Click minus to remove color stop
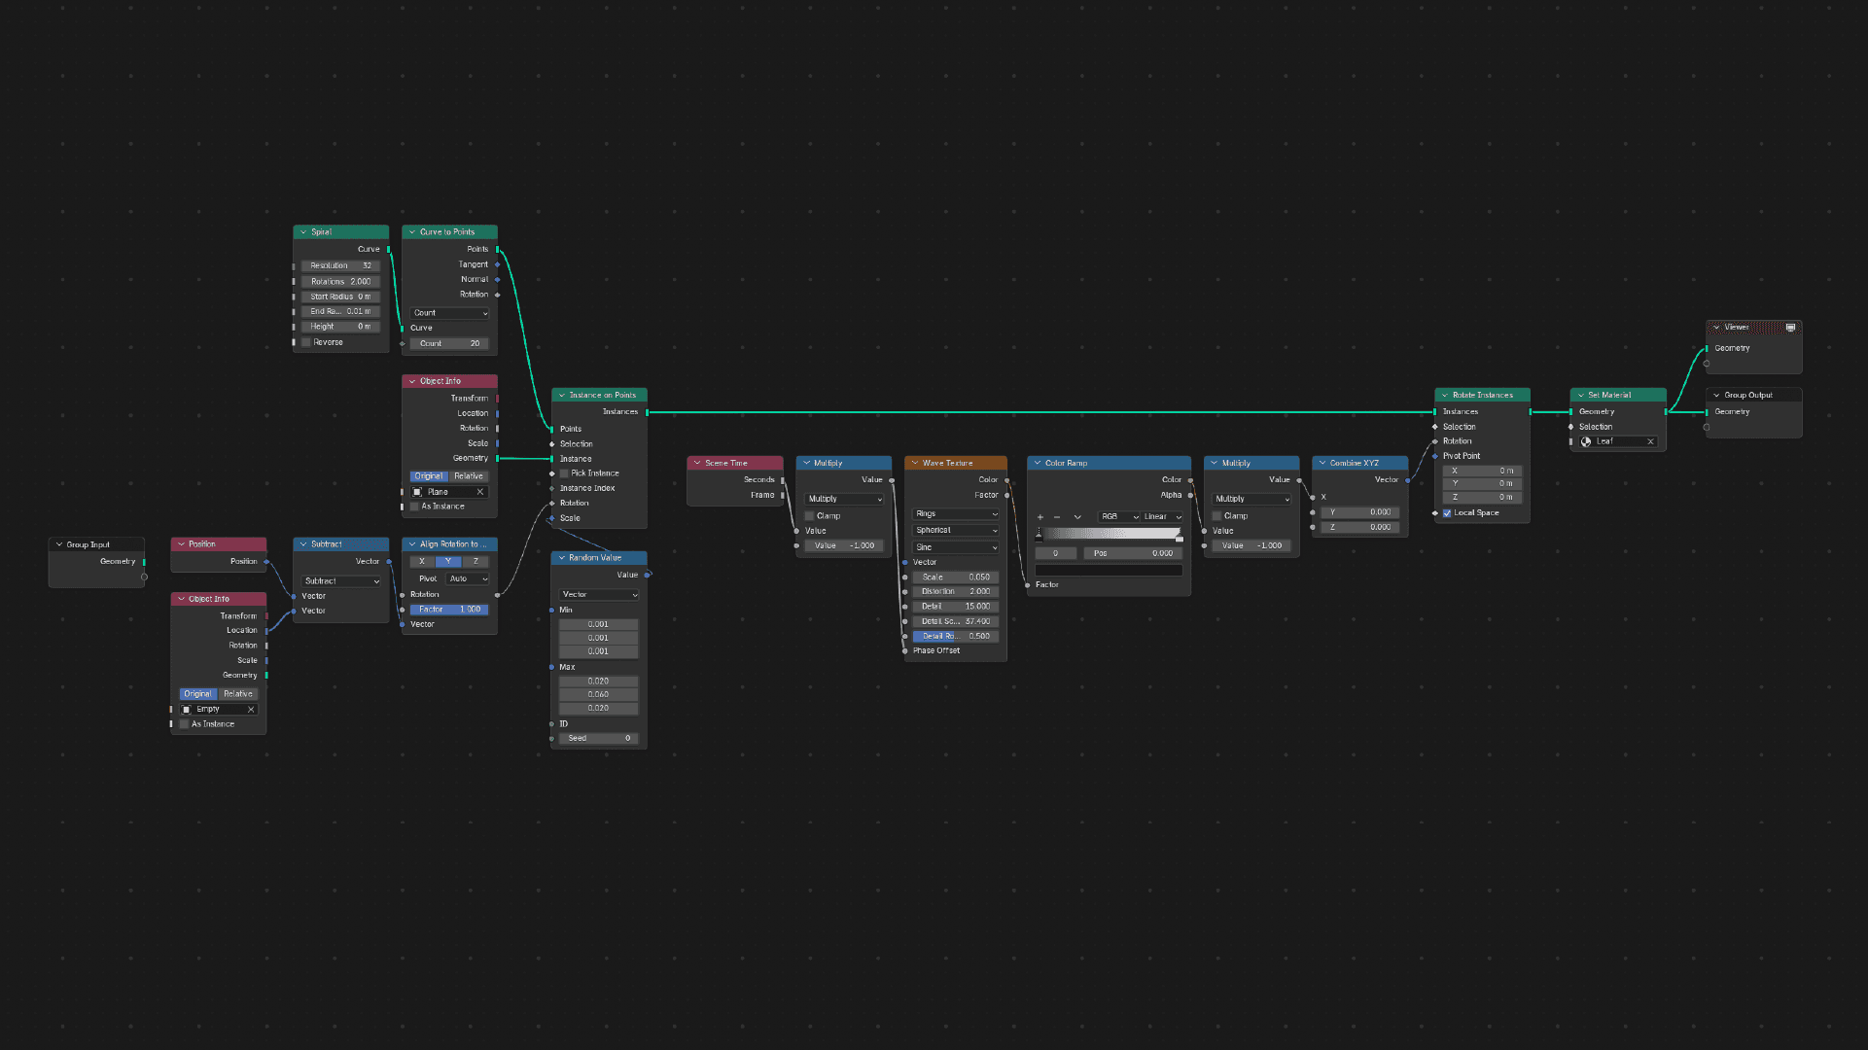Screen dimensions: 1868x1050 1057,517
